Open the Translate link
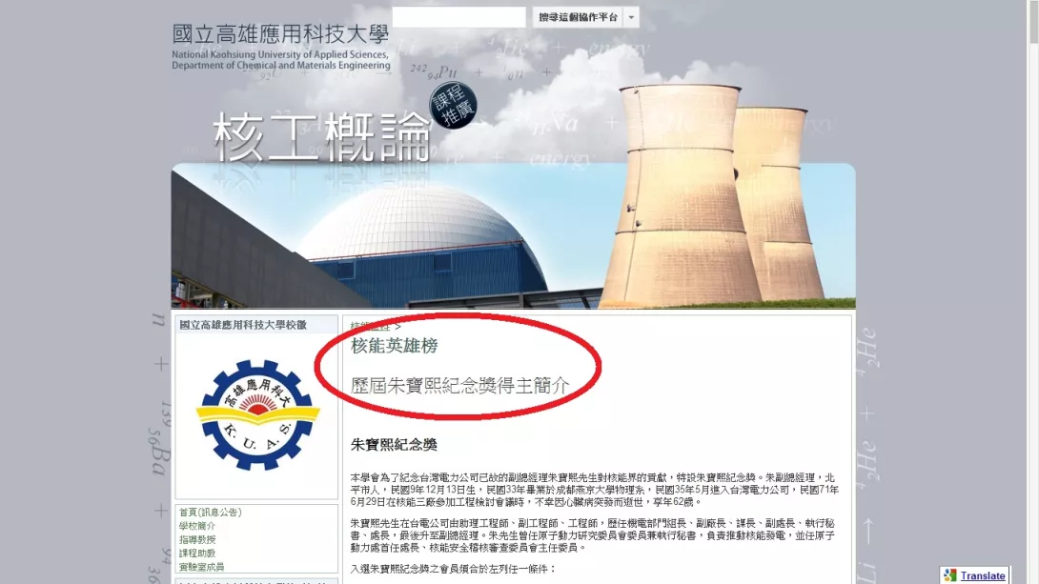This screenshot has height=584, width=1039. [x=983, y=576]
